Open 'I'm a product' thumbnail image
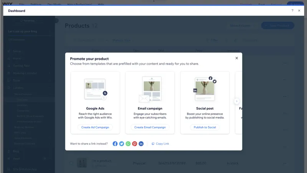307x173 pixels. (82, 163)
